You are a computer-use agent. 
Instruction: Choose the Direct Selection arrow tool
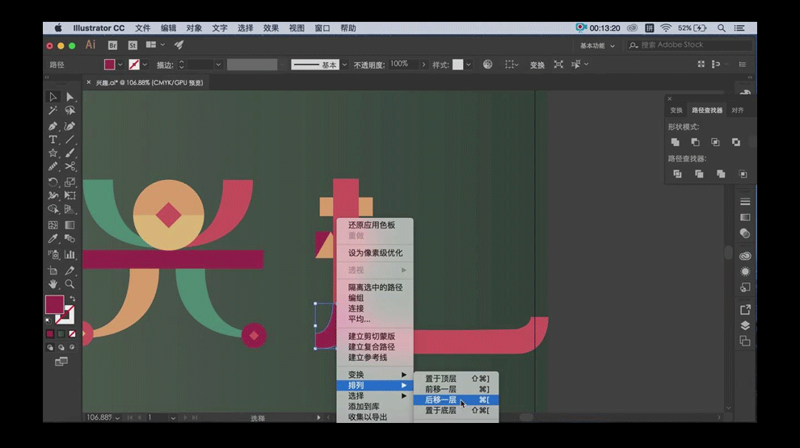pyautogui.click(x=70, y=97)
